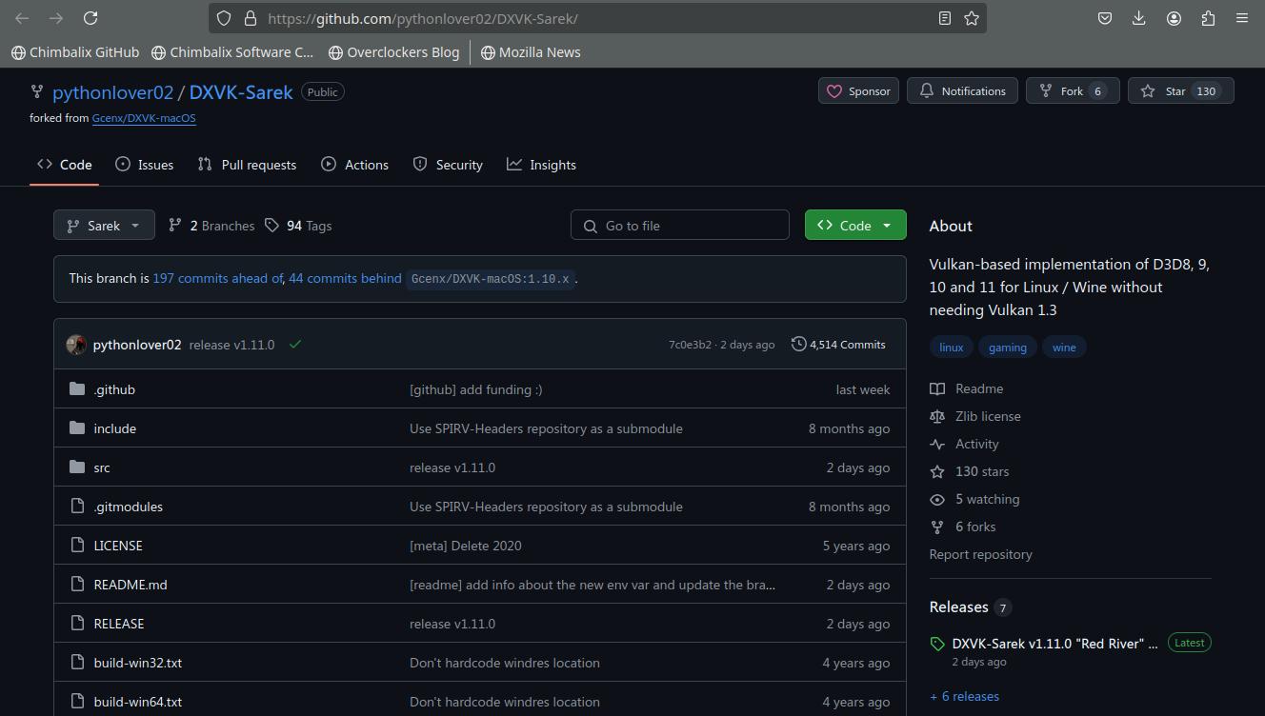Screen dimensions: 1265x716
Task: Open the Firefox account profile icon
Action: point(1174,18)
